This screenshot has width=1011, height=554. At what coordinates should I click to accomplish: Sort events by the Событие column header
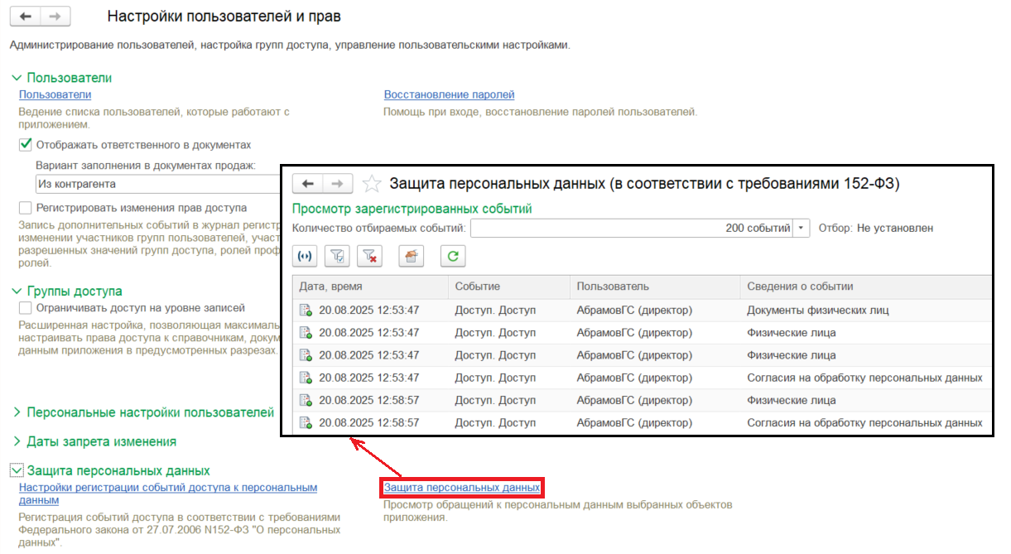coord(477,287)
